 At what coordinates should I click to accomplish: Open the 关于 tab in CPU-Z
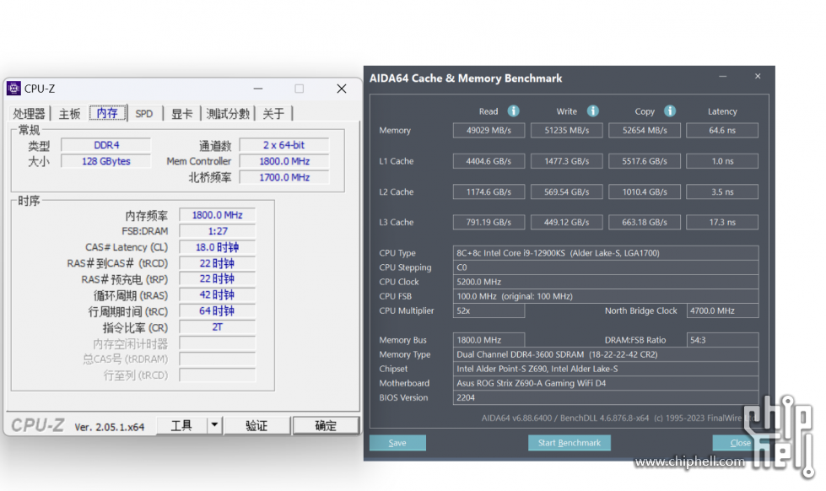coord(273,113)
